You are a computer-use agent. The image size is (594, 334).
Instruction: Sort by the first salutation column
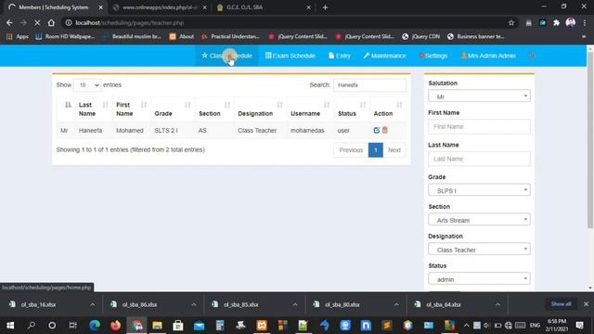66,109
